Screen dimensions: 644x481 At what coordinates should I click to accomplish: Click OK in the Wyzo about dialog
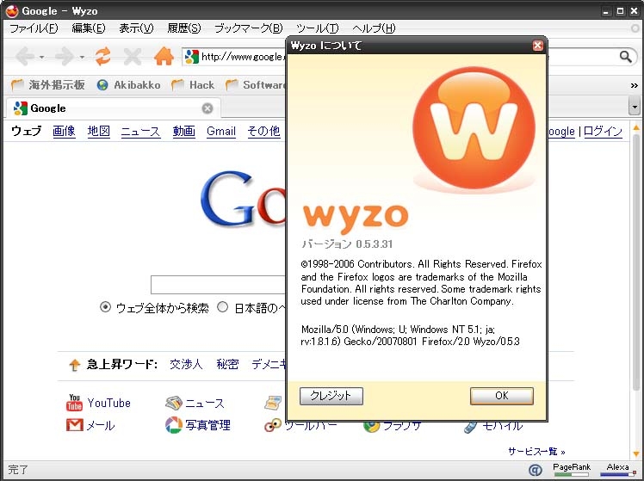(x=501, y=396)
